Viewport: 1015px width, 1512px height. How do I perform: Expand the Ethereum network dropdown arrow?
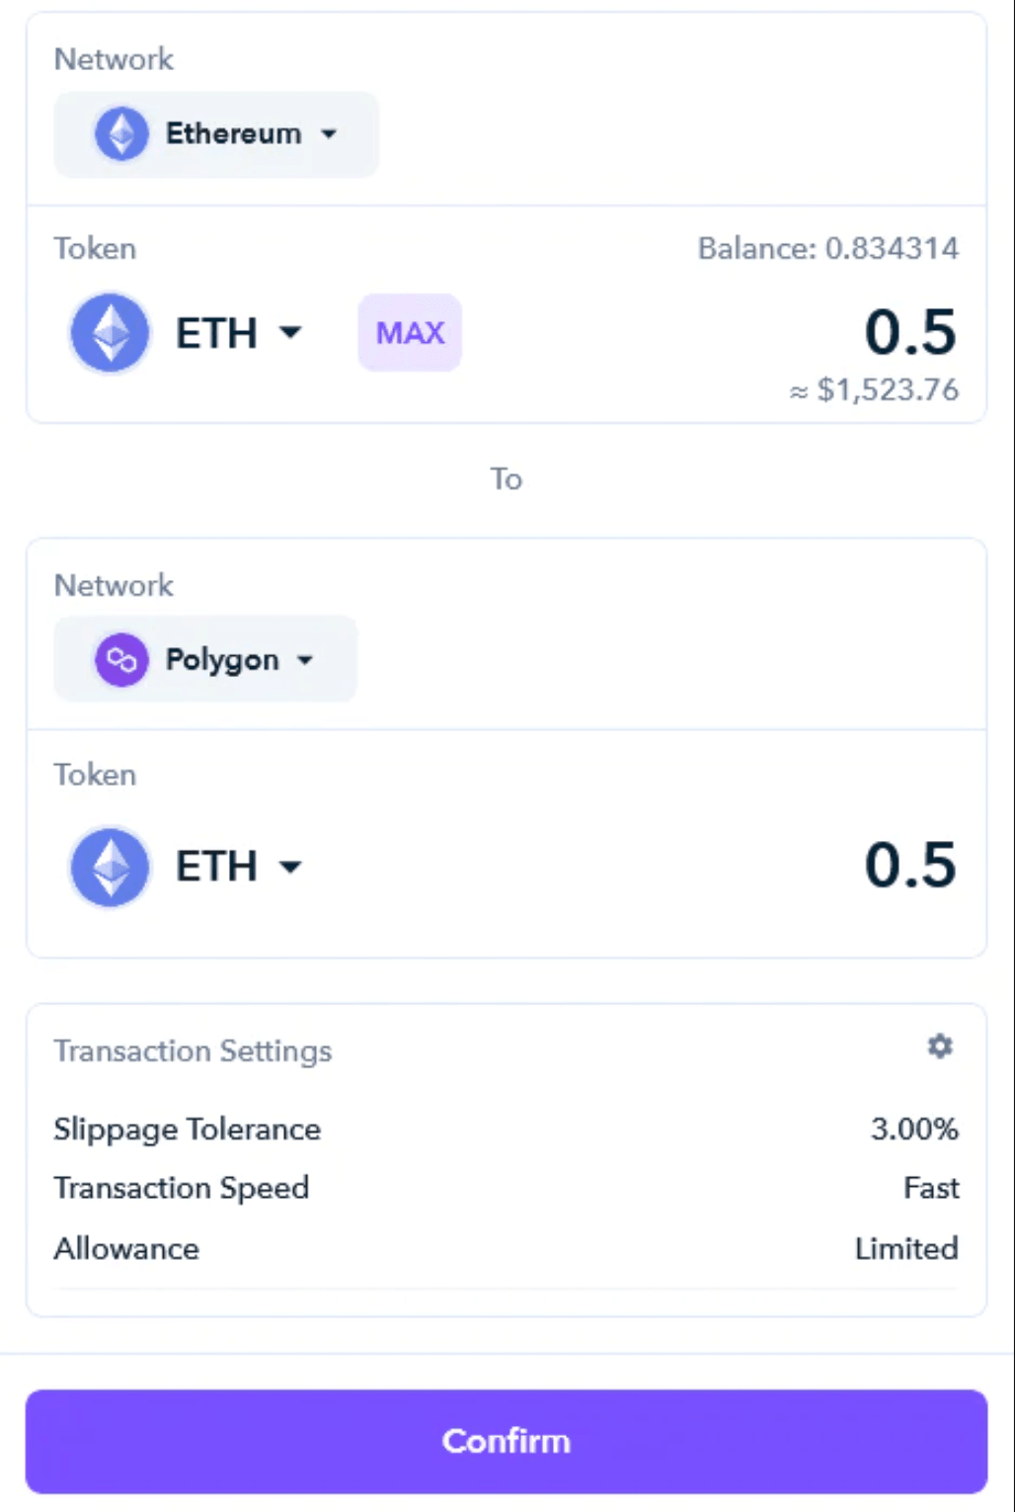point(329,133)
